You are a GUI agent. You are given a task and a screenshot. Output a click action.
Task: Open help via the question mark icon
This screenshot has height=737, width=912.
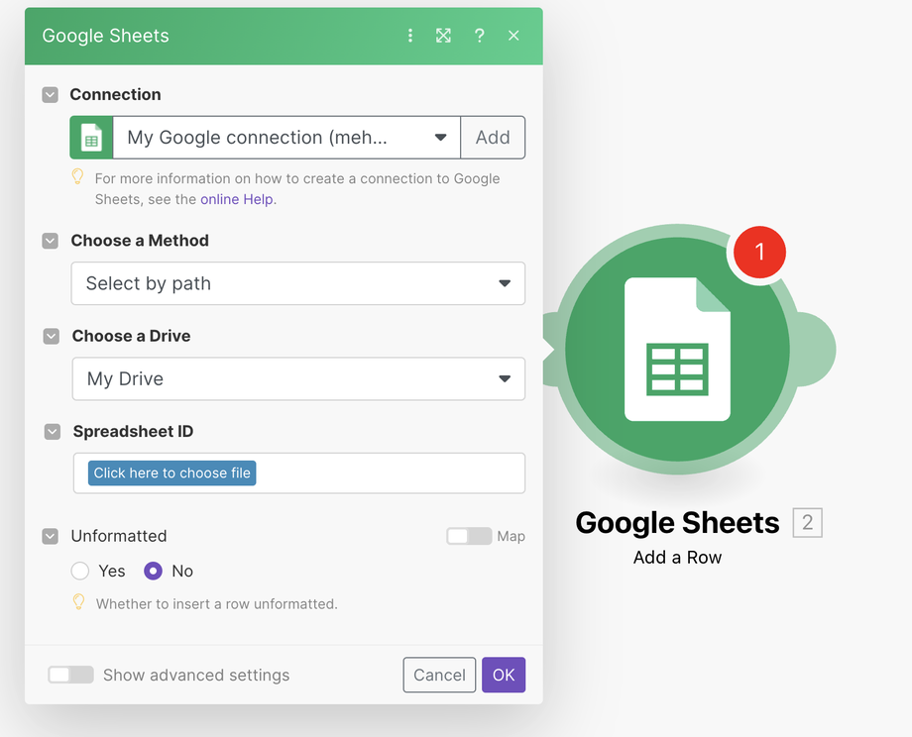479,36
